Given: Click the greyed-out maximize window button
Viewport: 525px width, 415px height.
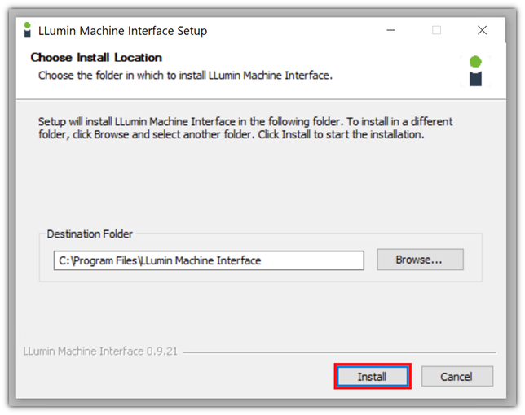Looking at the screenshot, I should coord(436,30).
